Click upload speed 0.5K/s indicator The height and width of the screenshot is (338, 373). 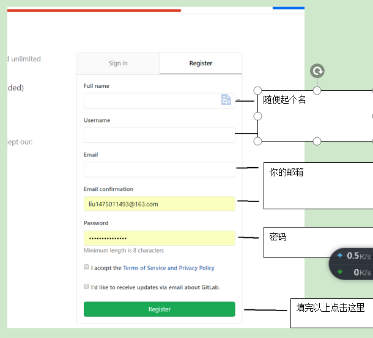coord(354,256)
